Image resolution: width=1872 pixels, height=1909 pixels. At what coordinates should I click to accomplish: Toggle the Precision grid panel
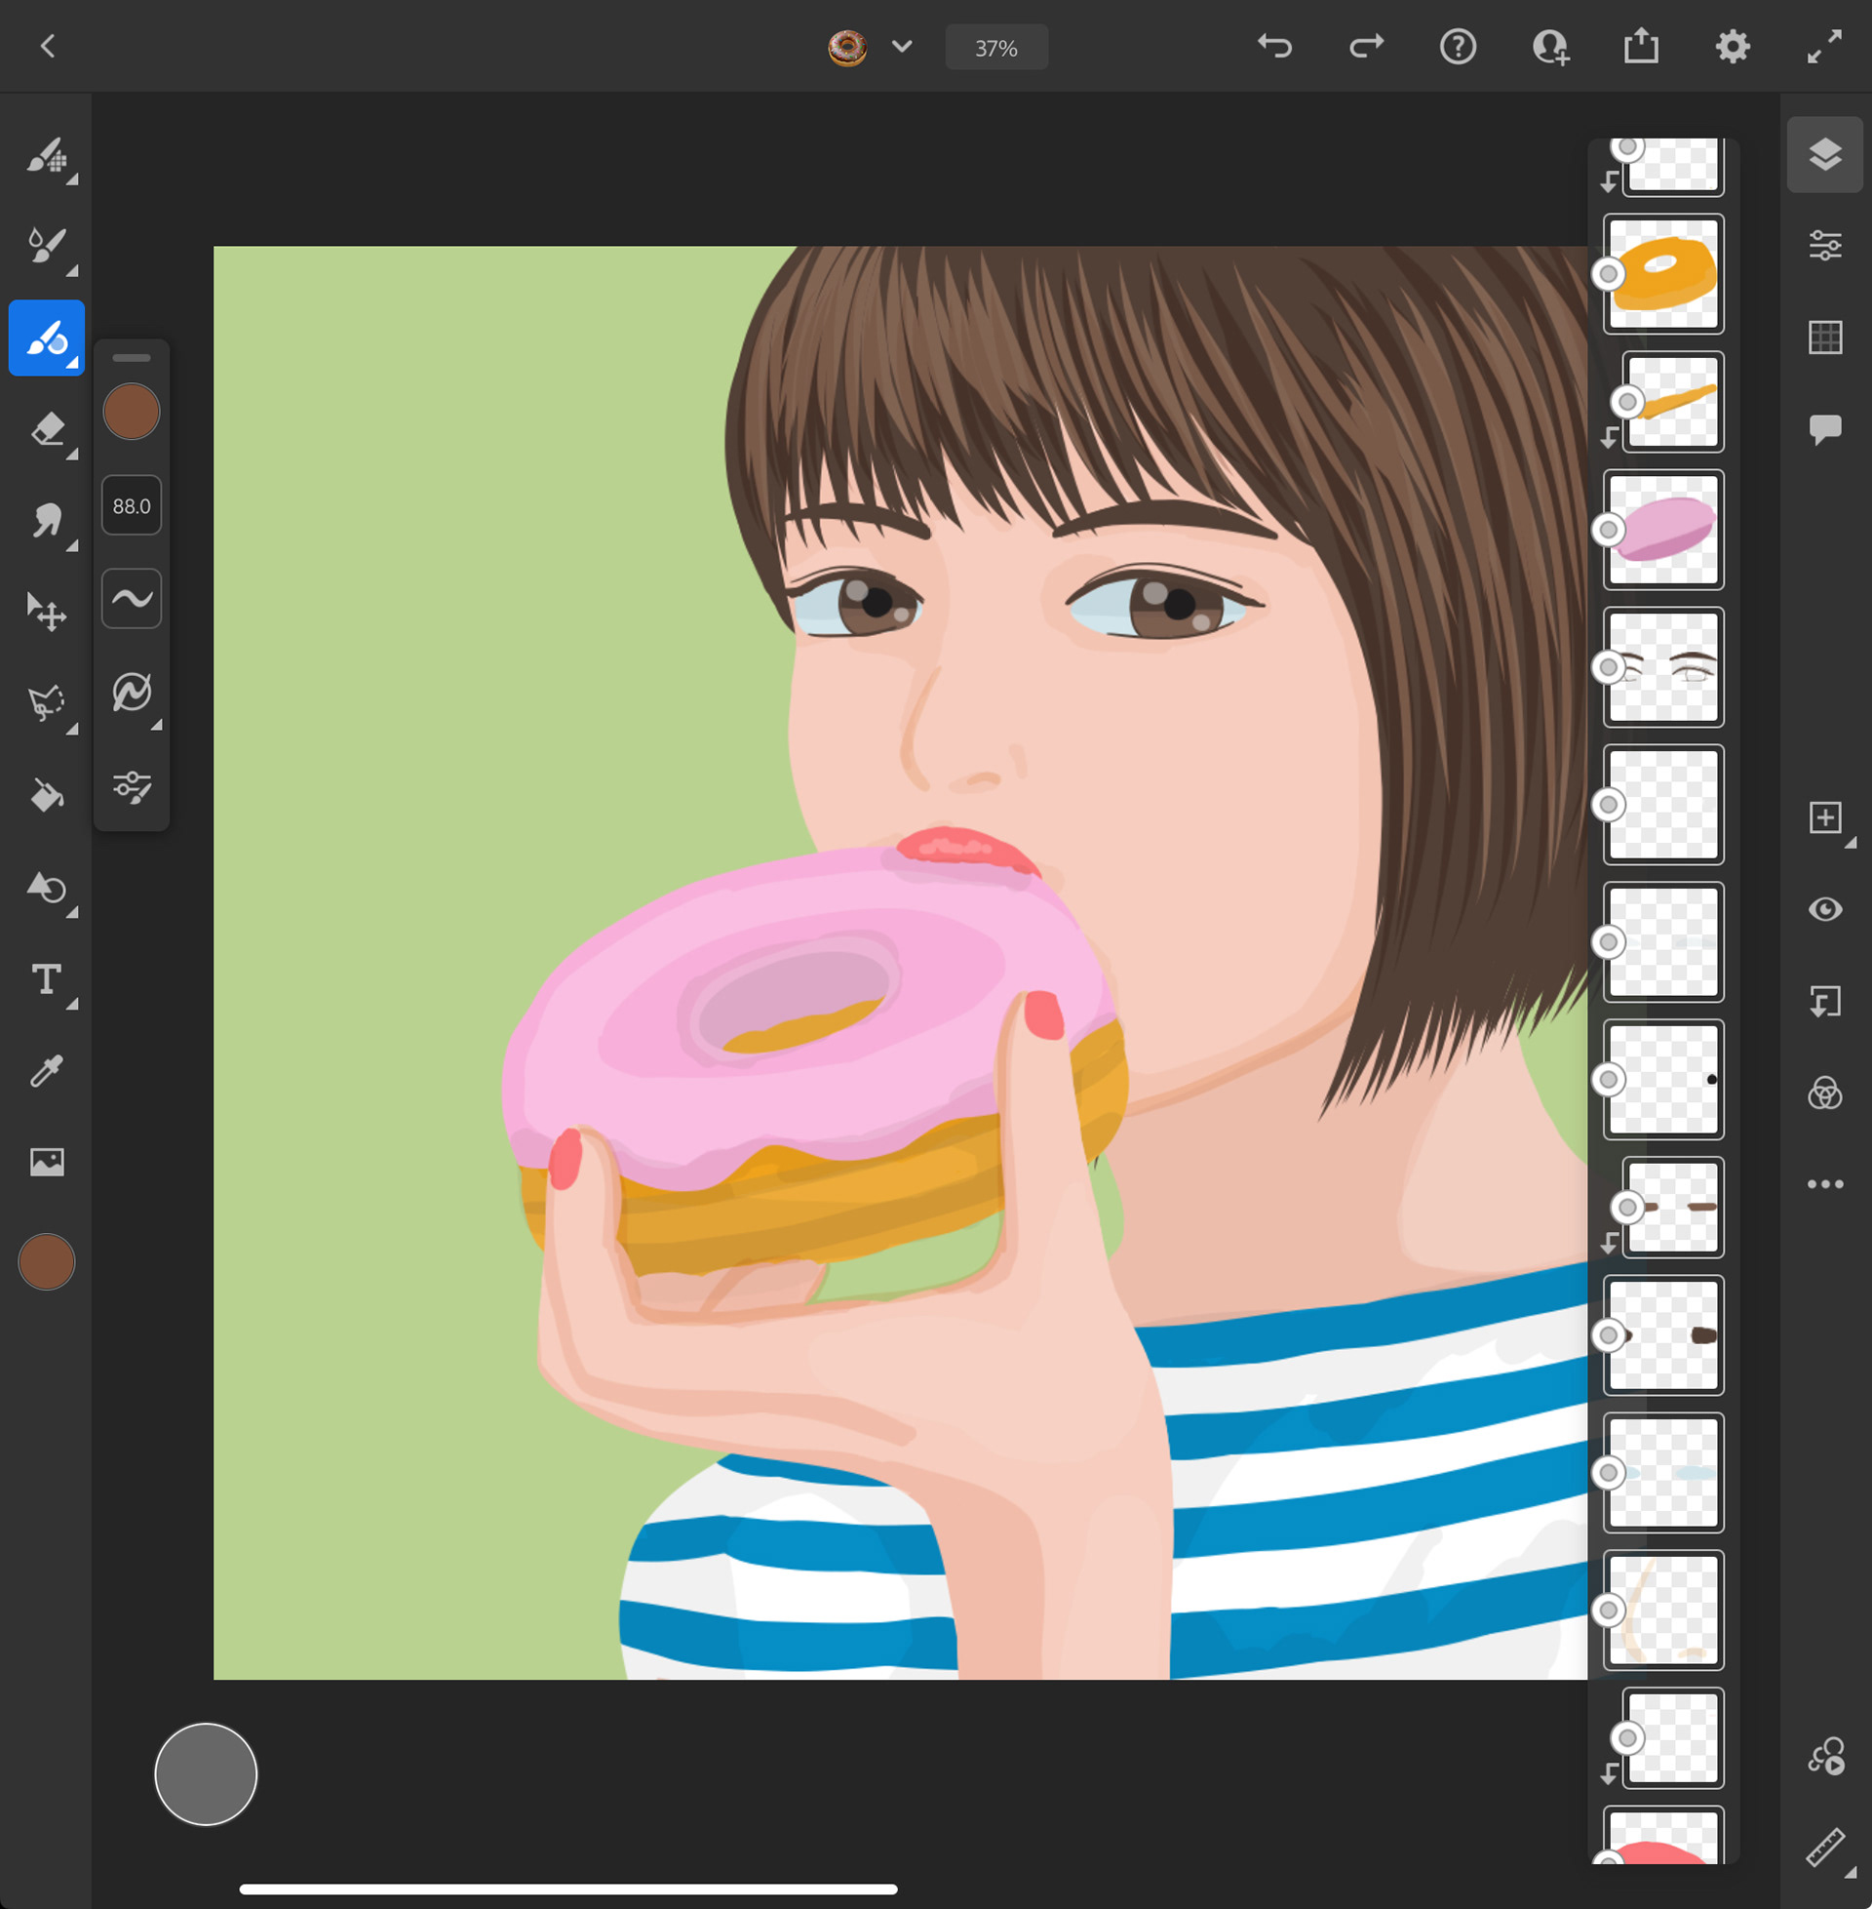point(1824,338)
